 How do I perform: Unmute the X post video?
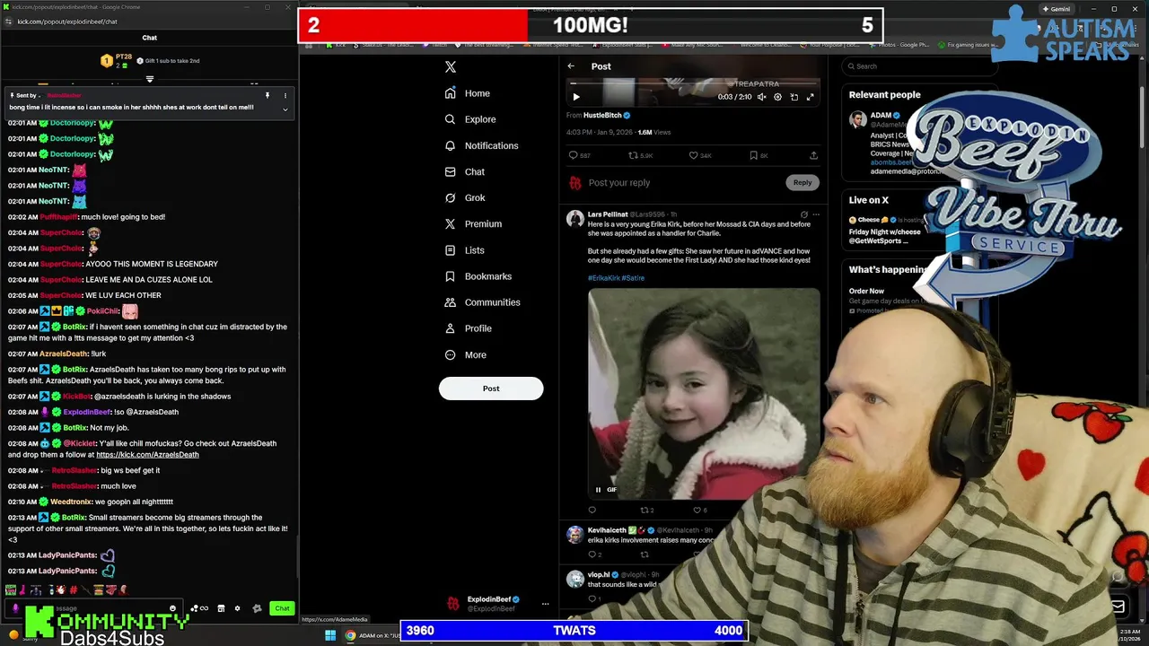coord(761,97)
